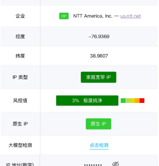
Task: Click the masked asterisk IP address value
Action: [93, 165]
